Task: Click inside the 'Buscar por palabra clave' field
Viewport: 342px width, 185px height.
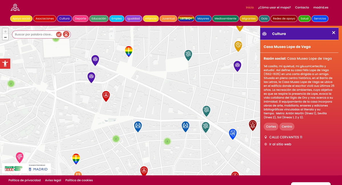Action: (x=34, y=34)
